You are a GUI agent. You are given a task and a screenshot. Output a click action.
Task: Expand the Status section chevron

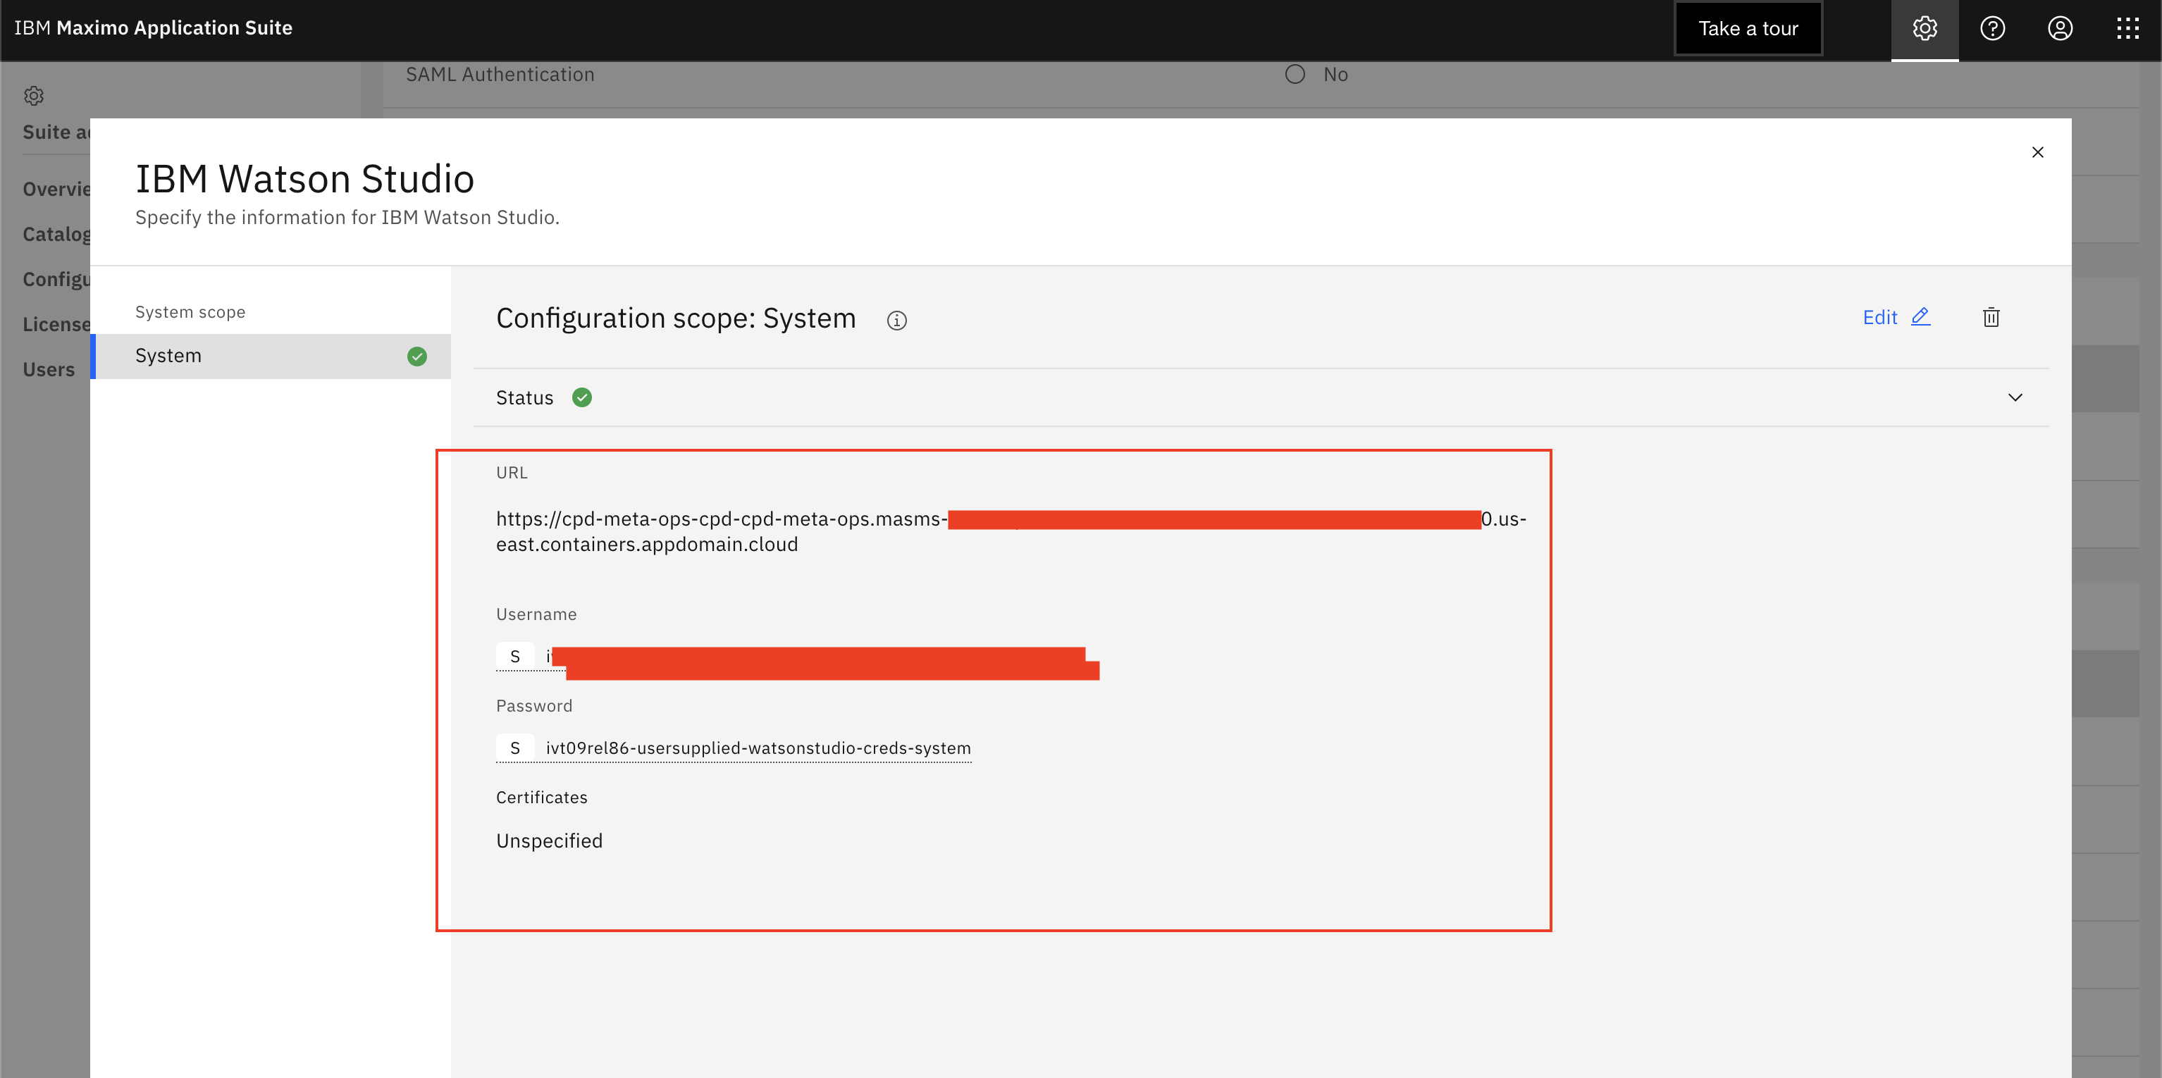tap(2014, 397)
